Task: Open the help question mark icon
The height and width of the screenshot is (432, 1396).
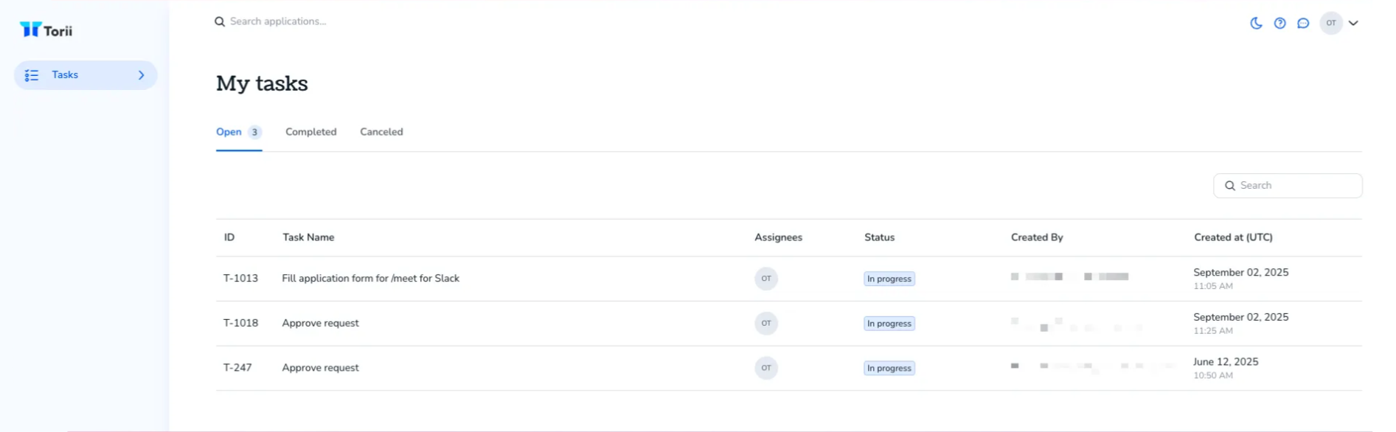Action: tap(1279, 23)
